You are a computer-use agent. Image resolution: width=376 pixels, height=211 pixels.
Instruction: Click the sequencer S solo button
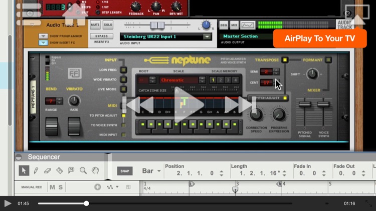click(61, 187)
